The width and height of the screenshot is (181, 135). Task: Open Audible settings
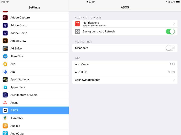tap(34, 126)
